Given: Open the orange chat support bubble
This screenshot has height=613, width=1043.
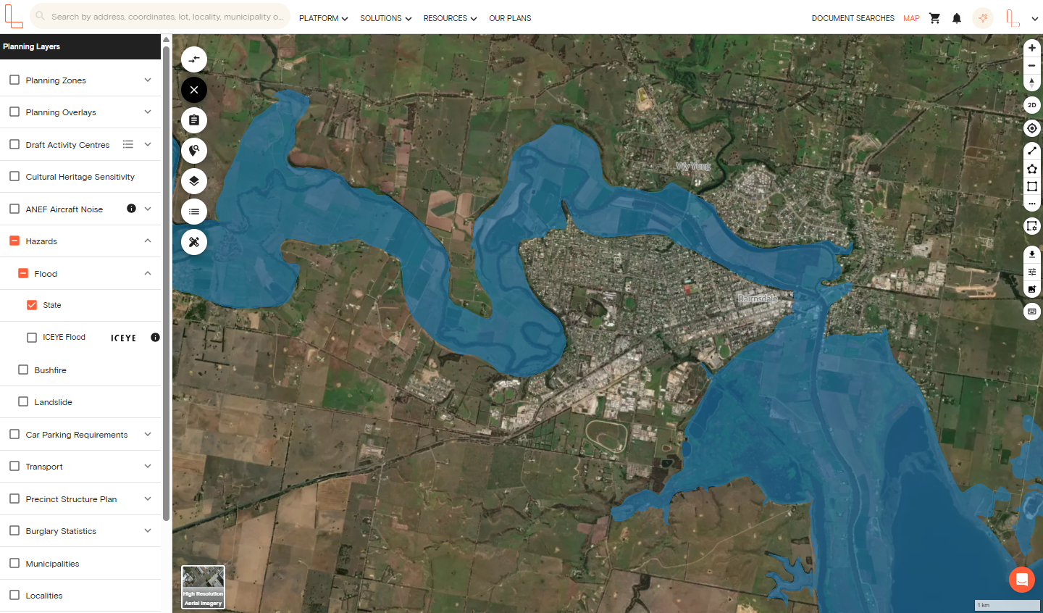Looking at the screenshot, I should [x=1022, y=579].
